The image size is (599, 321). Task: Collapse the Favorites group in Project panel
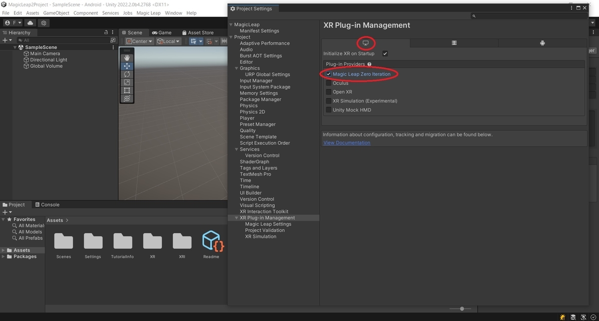click(x=3, y=219)
